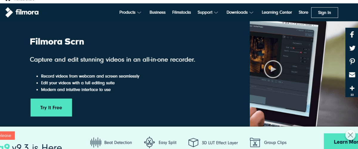Click the Beat Detection label
The width and height of the screenshot is (358, 149).
(x=118, y=143)
